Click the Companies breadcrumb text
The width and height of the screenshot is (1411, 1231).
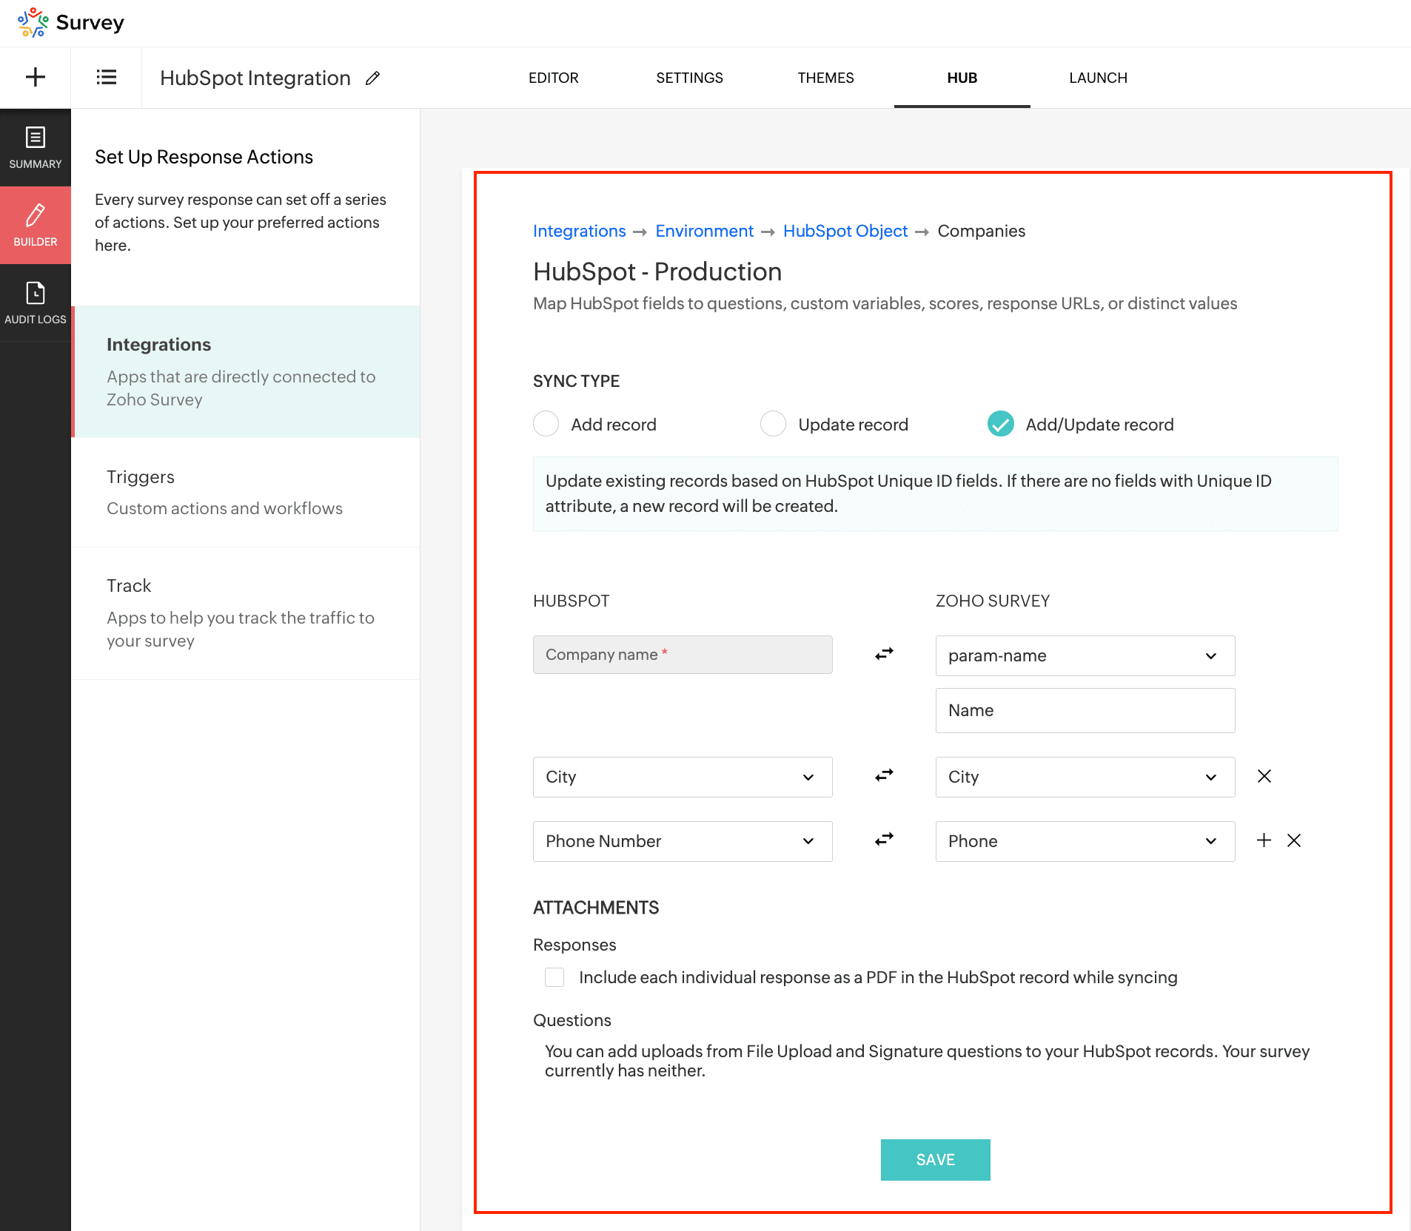click(x=981, y=231)
